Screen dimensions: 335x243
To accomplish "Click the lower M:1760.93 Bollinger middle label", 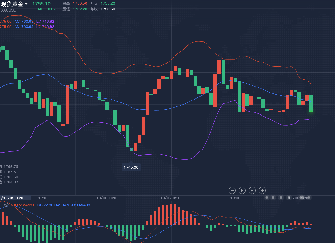I will click(24, 26).
